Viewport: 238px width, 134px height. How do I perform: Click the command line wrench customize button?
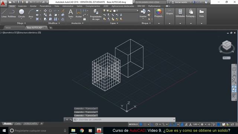pos(71,119)
